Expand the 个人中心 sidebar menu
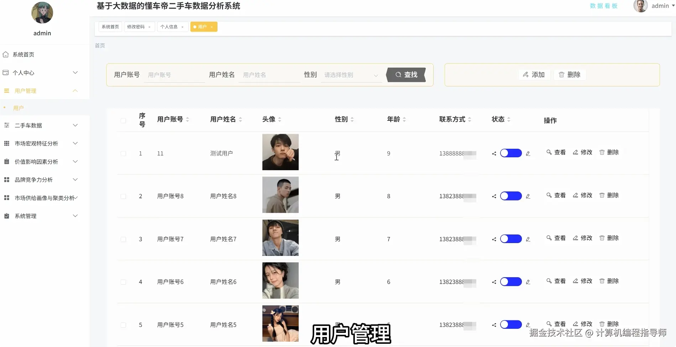Image resolution: width=676 pixels, height=347 pixels. [75, 73]
